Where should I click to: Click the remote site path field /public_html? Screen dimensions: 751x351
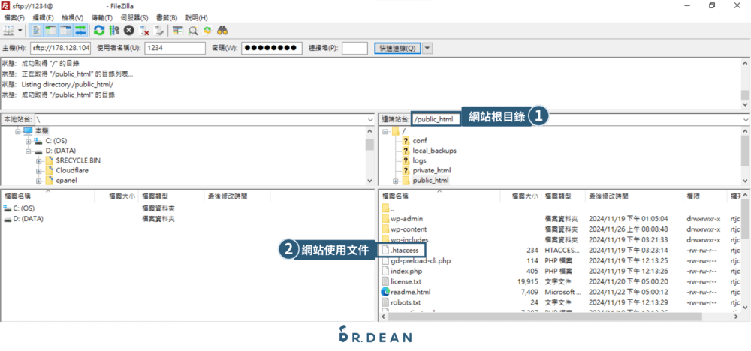436,119
